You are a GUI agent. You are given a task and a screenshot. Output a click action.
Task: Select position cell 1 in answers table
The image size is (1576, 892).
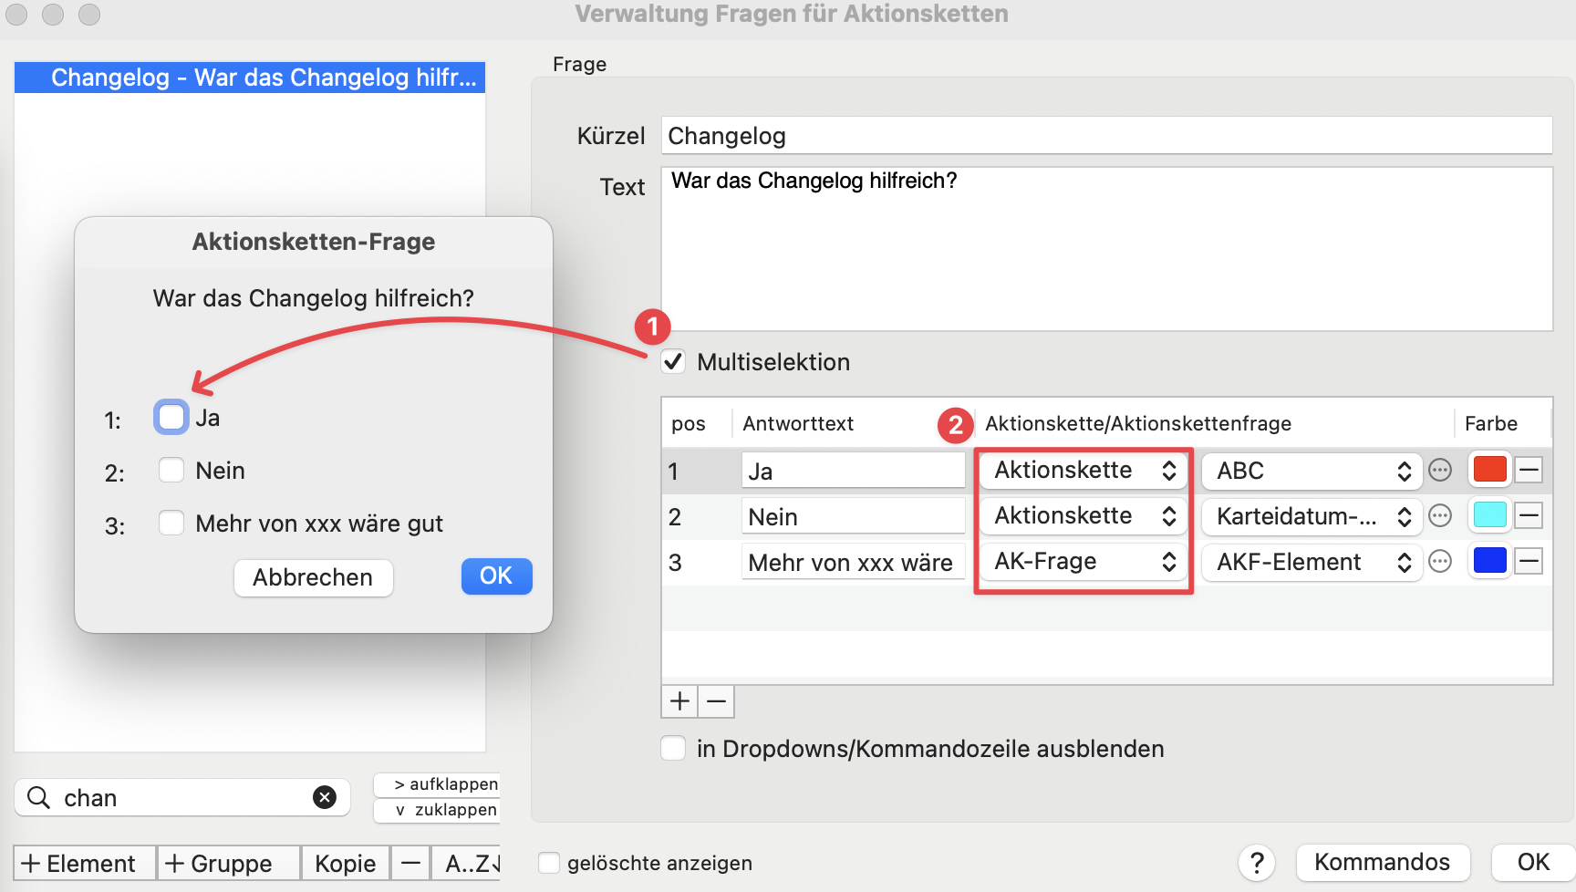point(674,472)
